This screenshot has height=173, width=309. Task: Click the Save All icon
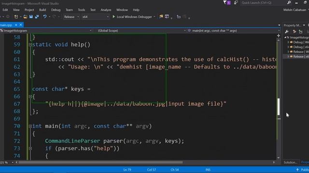click(x=37, y=17)
